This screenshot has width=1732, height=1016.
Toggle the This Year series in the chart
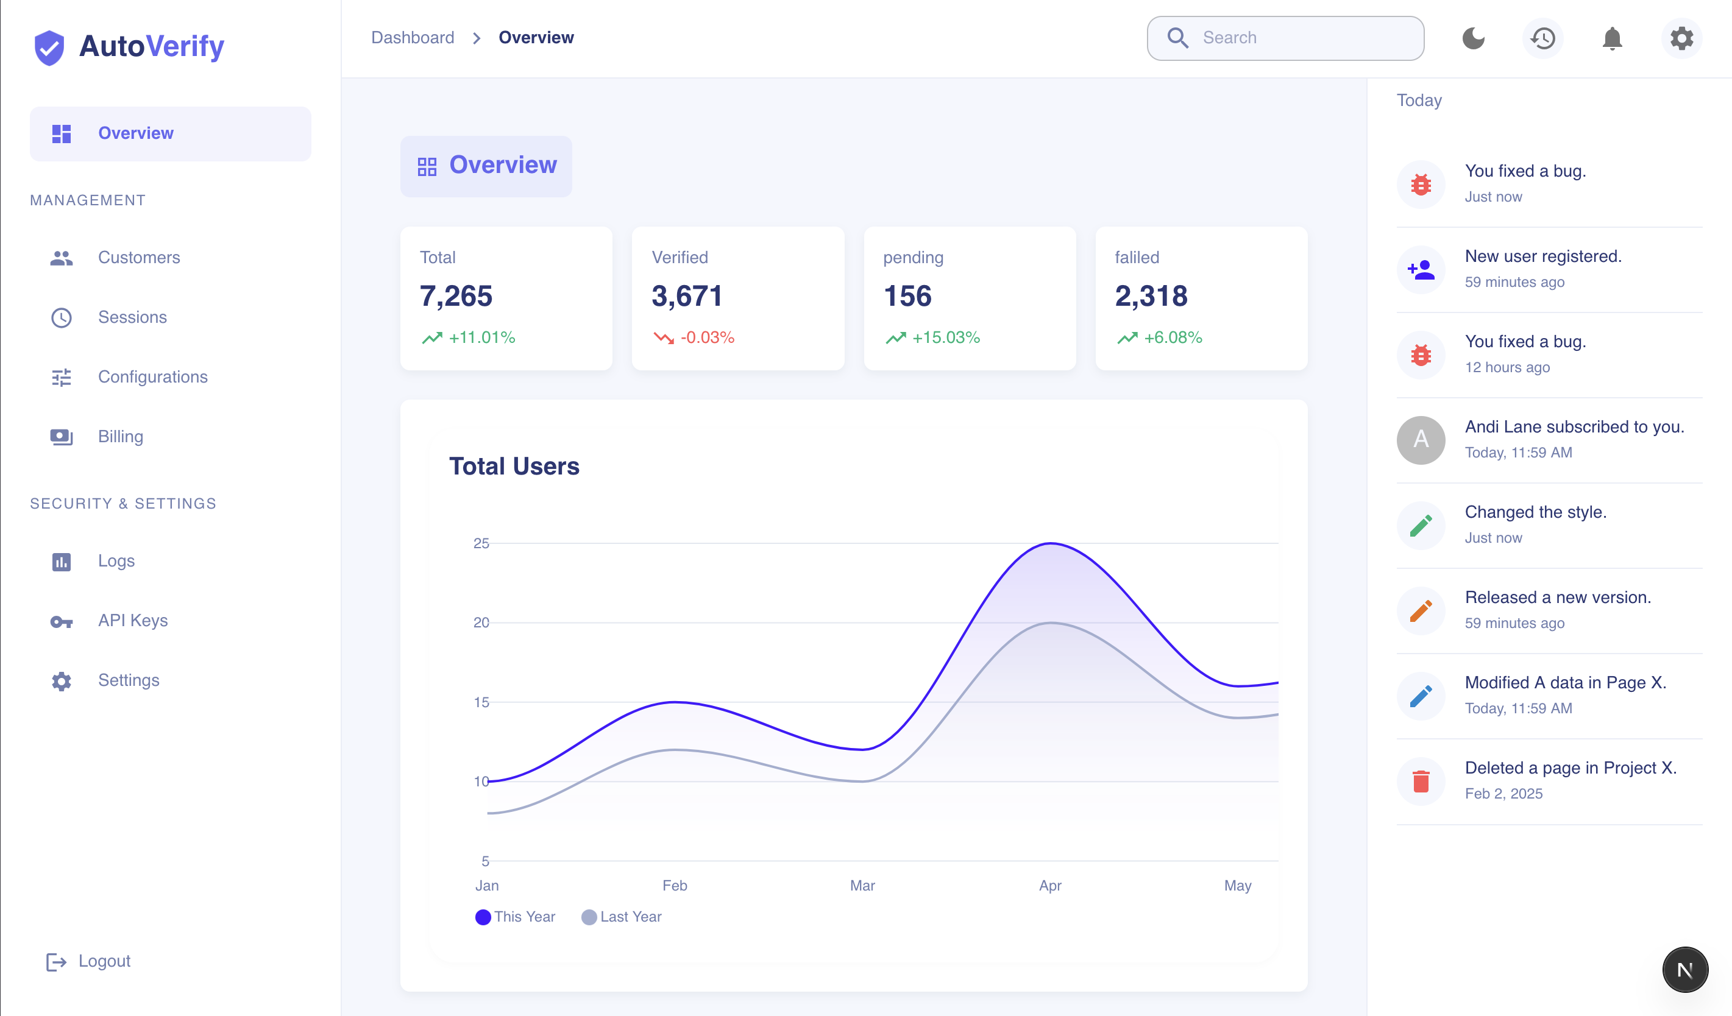coord(514,916)
